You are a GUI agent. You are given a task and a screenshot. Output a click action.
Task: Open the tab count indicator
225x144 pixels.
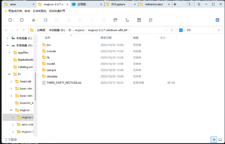point(189,4)
